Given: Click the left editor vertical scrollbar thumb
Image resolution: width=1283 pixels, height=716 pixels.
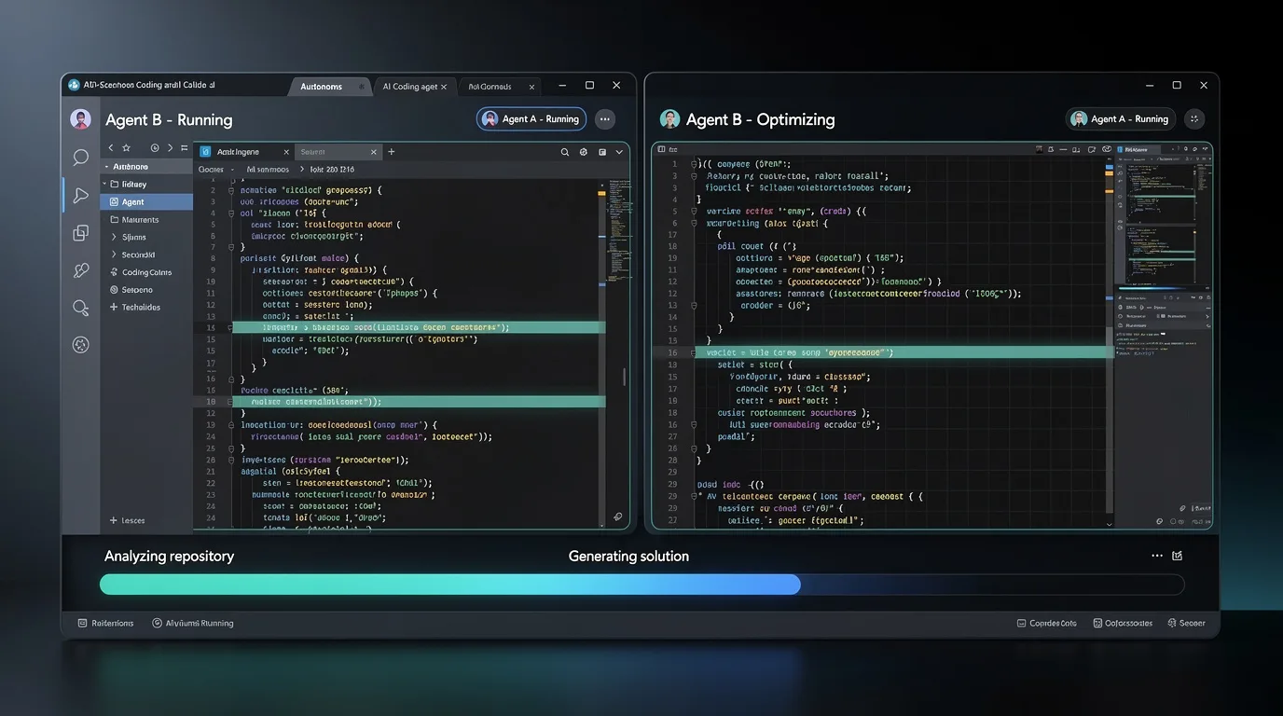Looking at the screenshot, I should (625, 378).
